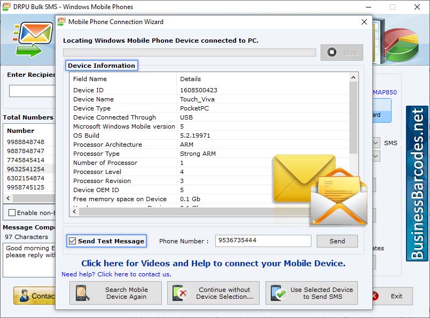430x318 pixels.
Task: Click Use Selected Device to Send SMS icon
Action: pos(277,293)
